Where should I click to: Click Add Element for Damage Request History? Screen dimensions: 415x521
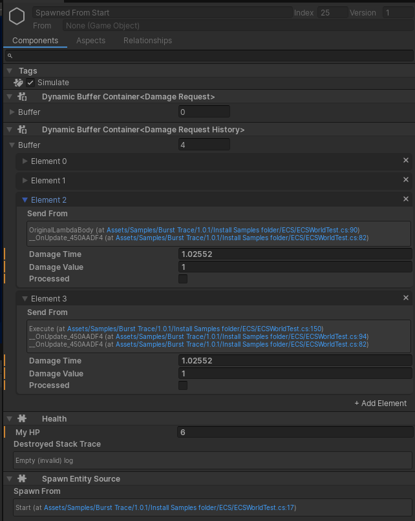point(379,403)
